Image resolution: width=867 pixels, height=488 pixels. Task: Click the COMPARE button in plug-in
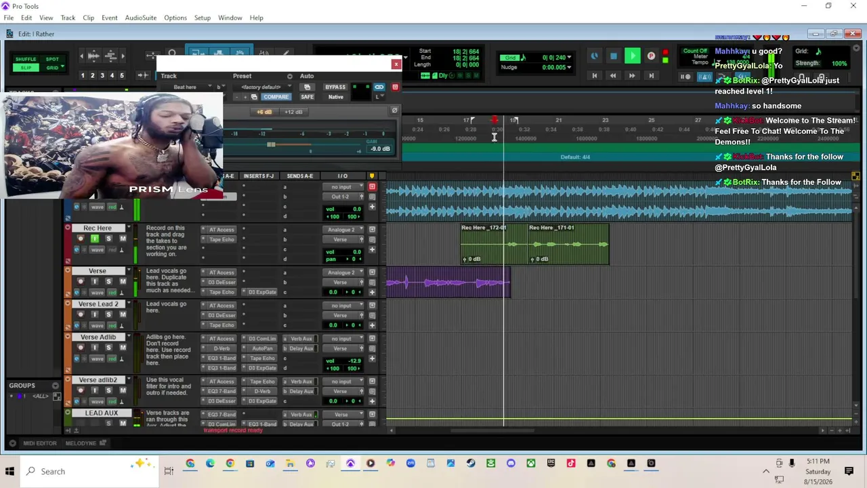tap(276, 97)
